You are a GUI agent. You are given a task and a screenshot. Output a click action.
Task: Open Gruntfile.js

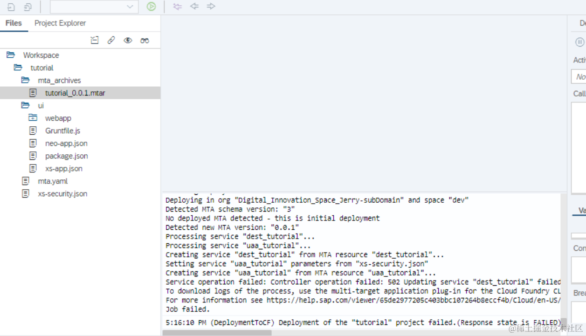coord(62,130)
